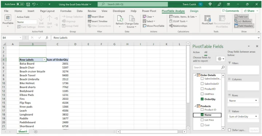The image size is (262, 136).
Task: Close the PivotTable Fields pane
Action: pos(257,46)
